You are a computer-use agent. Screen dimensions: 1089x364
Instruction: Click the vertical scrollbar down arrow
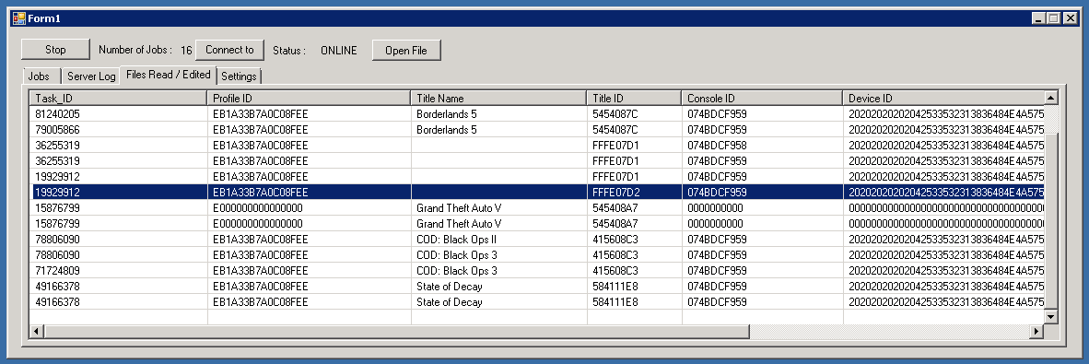pyautogui.click(x=1051, y=317)
